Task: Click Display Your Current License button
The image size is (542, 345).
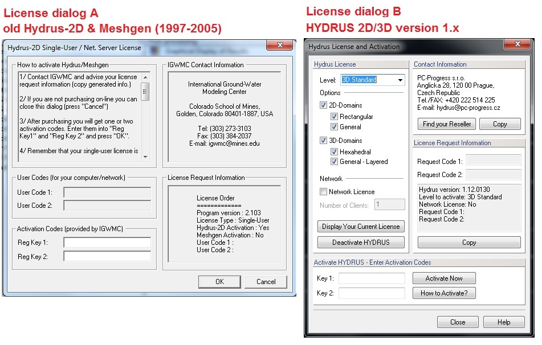Action: pos(361,227)
